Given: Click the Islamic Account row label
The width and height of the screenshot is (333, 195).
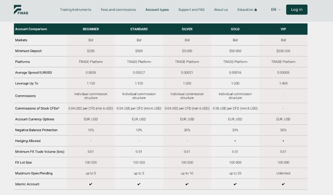Looking at the screenshot, I should [x=27, y=184].
